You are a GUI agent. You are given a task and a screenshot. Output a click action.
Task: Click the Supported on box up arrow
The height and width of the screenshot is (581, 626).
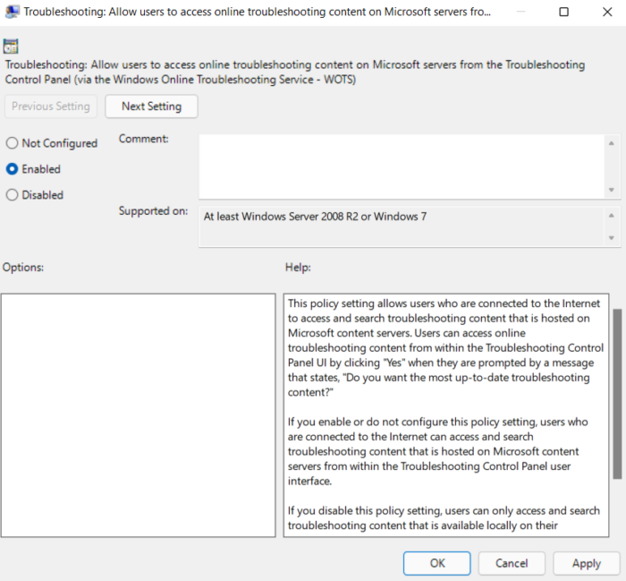pyautogui.click(x=612, y=216)
